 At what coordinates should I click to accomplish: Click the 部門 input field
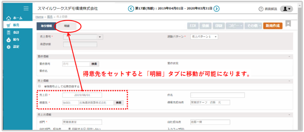point(82,122)
